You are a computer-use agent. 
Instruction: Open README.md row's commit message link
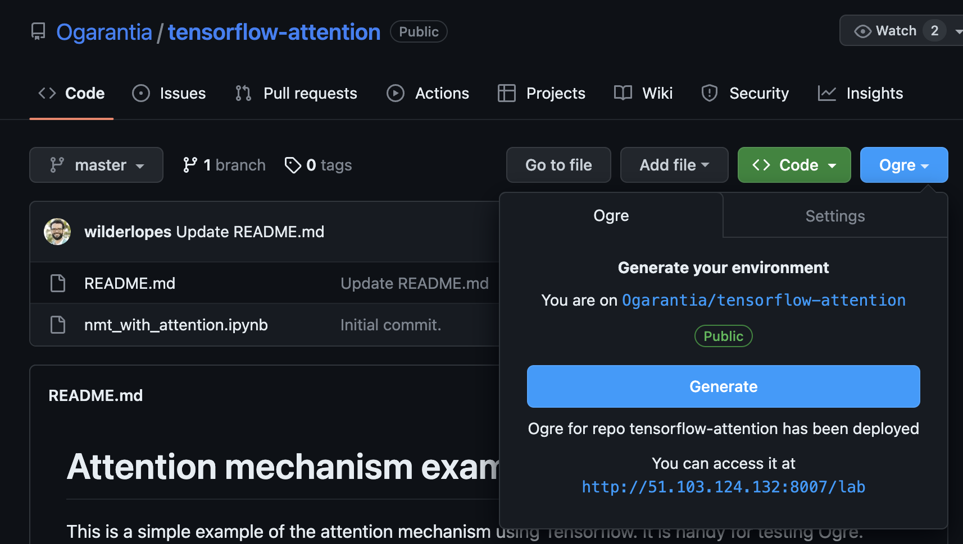(x=415, y=283)
